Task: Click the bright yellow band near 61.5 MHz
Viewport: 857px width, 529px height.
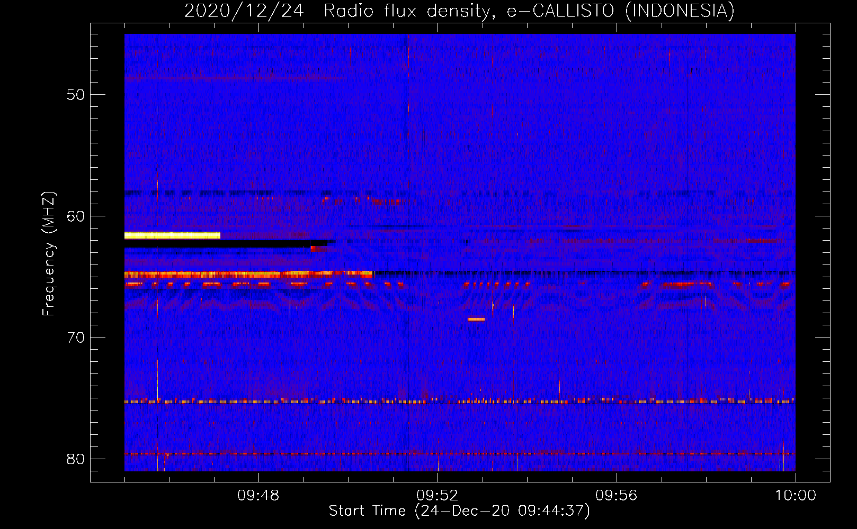Action: (x=172, y=235)
